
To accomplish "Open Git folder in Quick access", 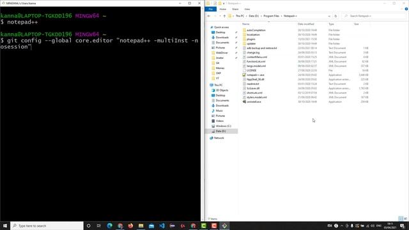I will (x=217, y=63).
